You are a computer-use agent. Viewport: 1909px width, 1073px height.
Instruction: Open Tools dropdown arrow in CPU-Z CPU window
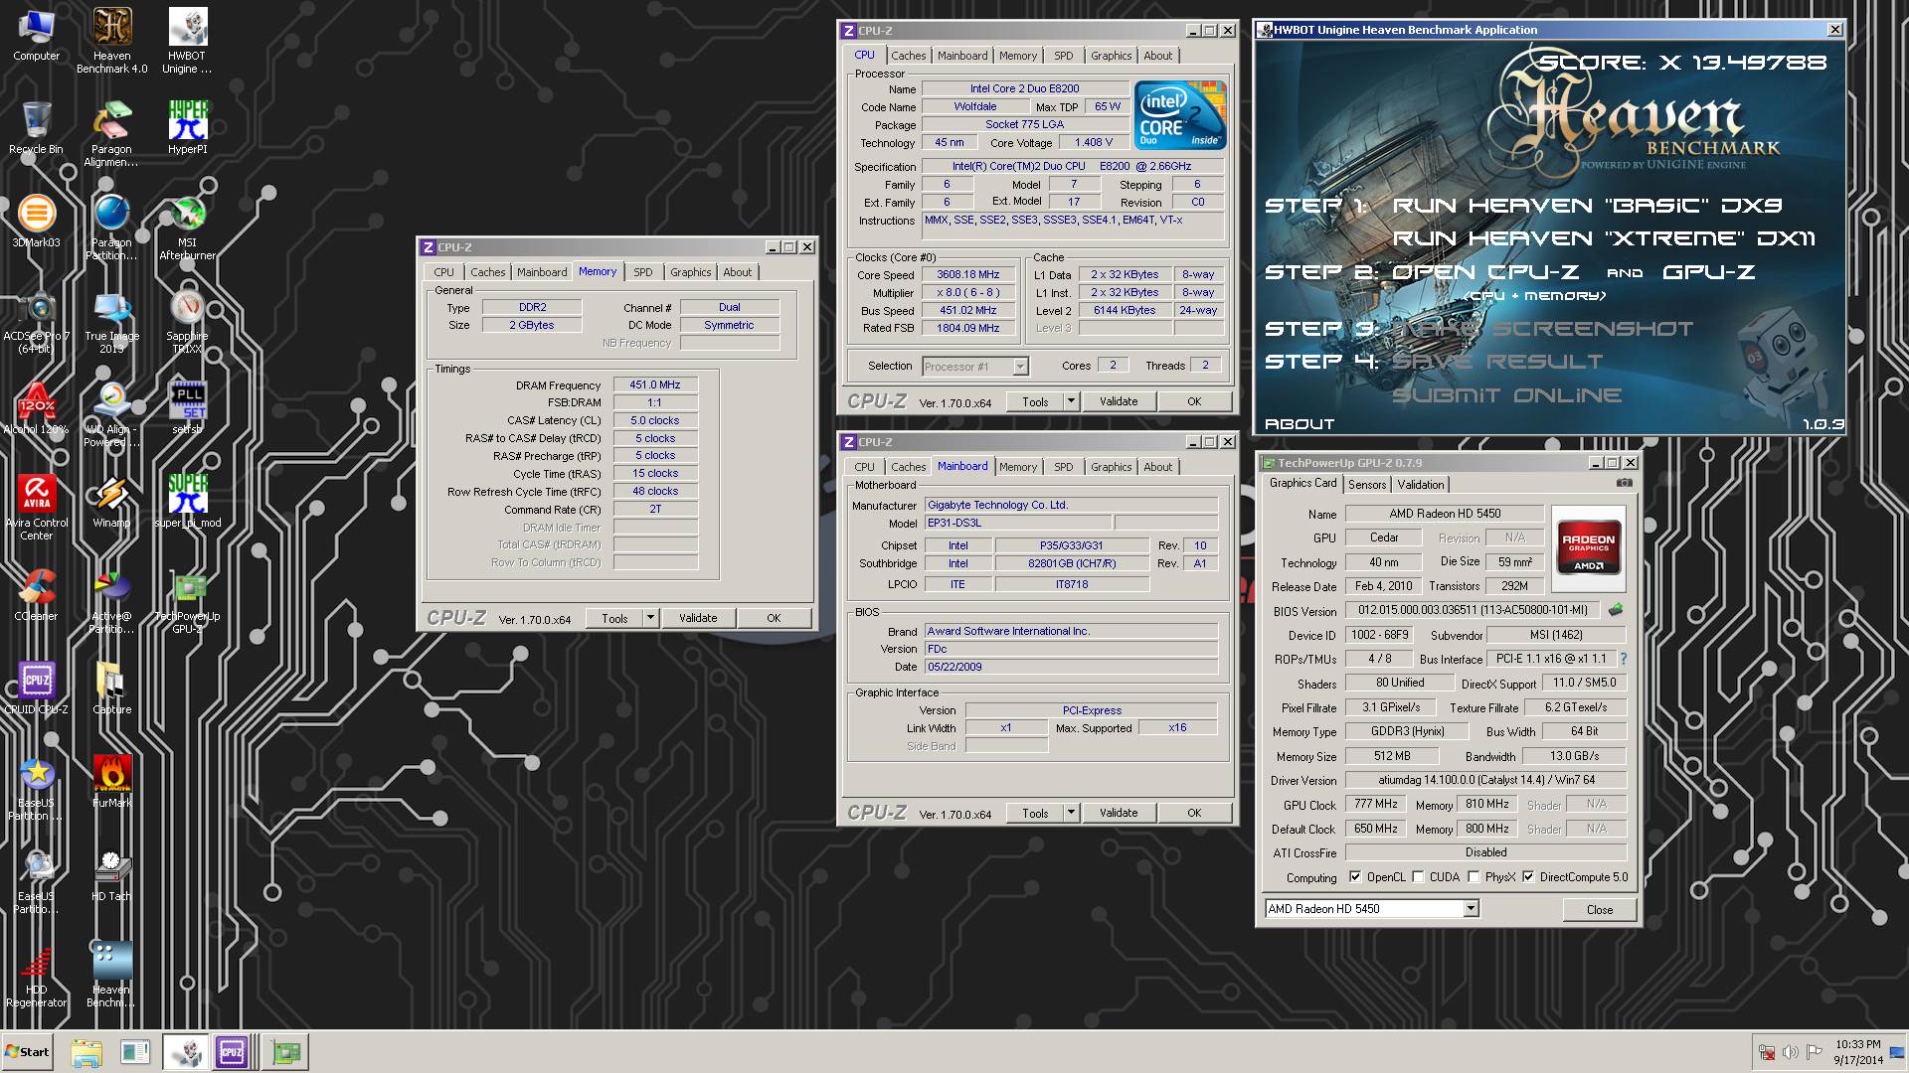point(1071,401)
